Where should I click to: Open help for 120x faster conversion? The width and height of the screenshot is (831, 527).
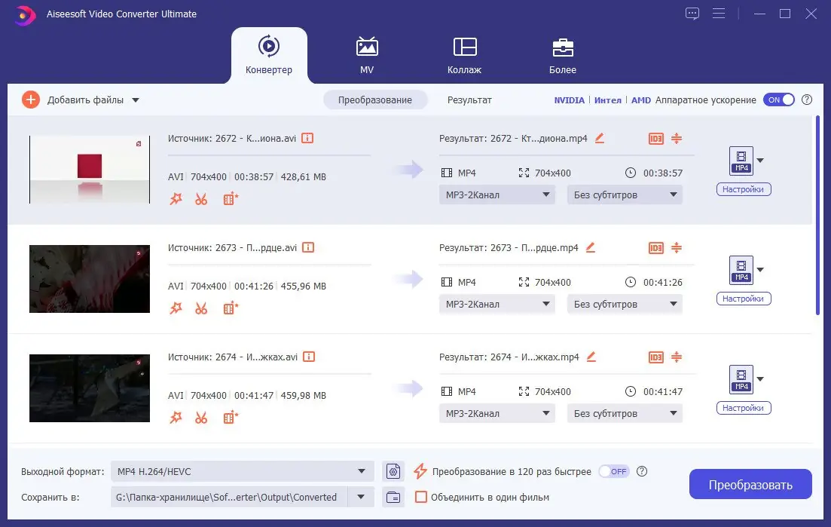click(642, 471)
